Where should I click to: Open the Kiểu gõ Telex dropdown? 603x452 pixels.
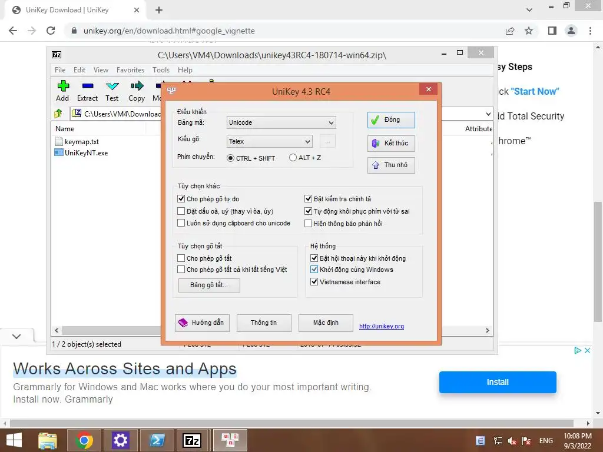tap(269, 141)
